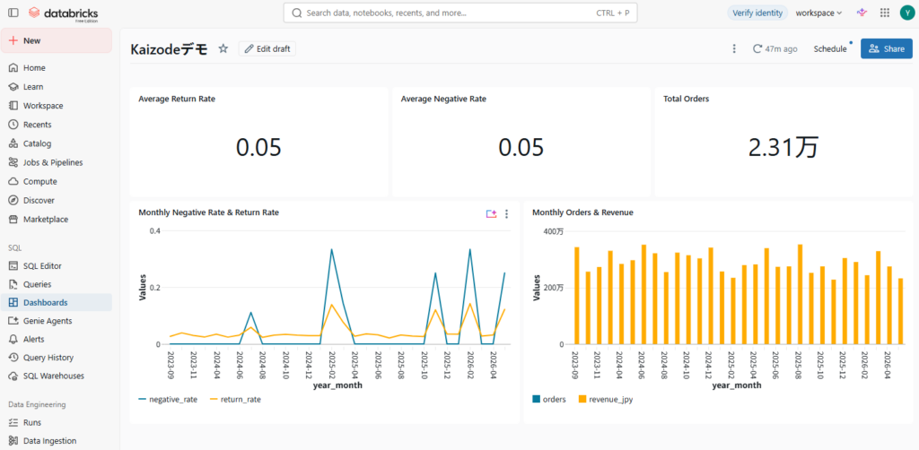Open kebab menu on Monthly Negative Rate chart
This screenshot has width=919, height=450.
[x=507, y=214]
